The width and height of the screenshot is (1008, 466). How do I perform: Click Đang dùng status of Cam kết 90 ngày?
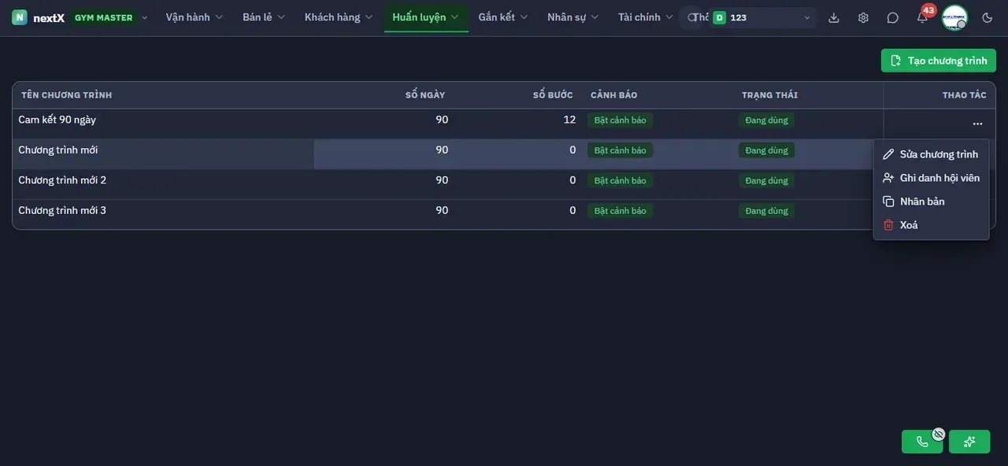click(766, 120)
